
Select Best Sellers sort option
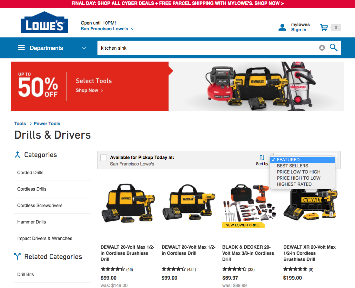click(292, 166)
